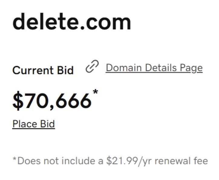
Task: Click the word 'Bid' in Place Bid
Action: point(47,124)
